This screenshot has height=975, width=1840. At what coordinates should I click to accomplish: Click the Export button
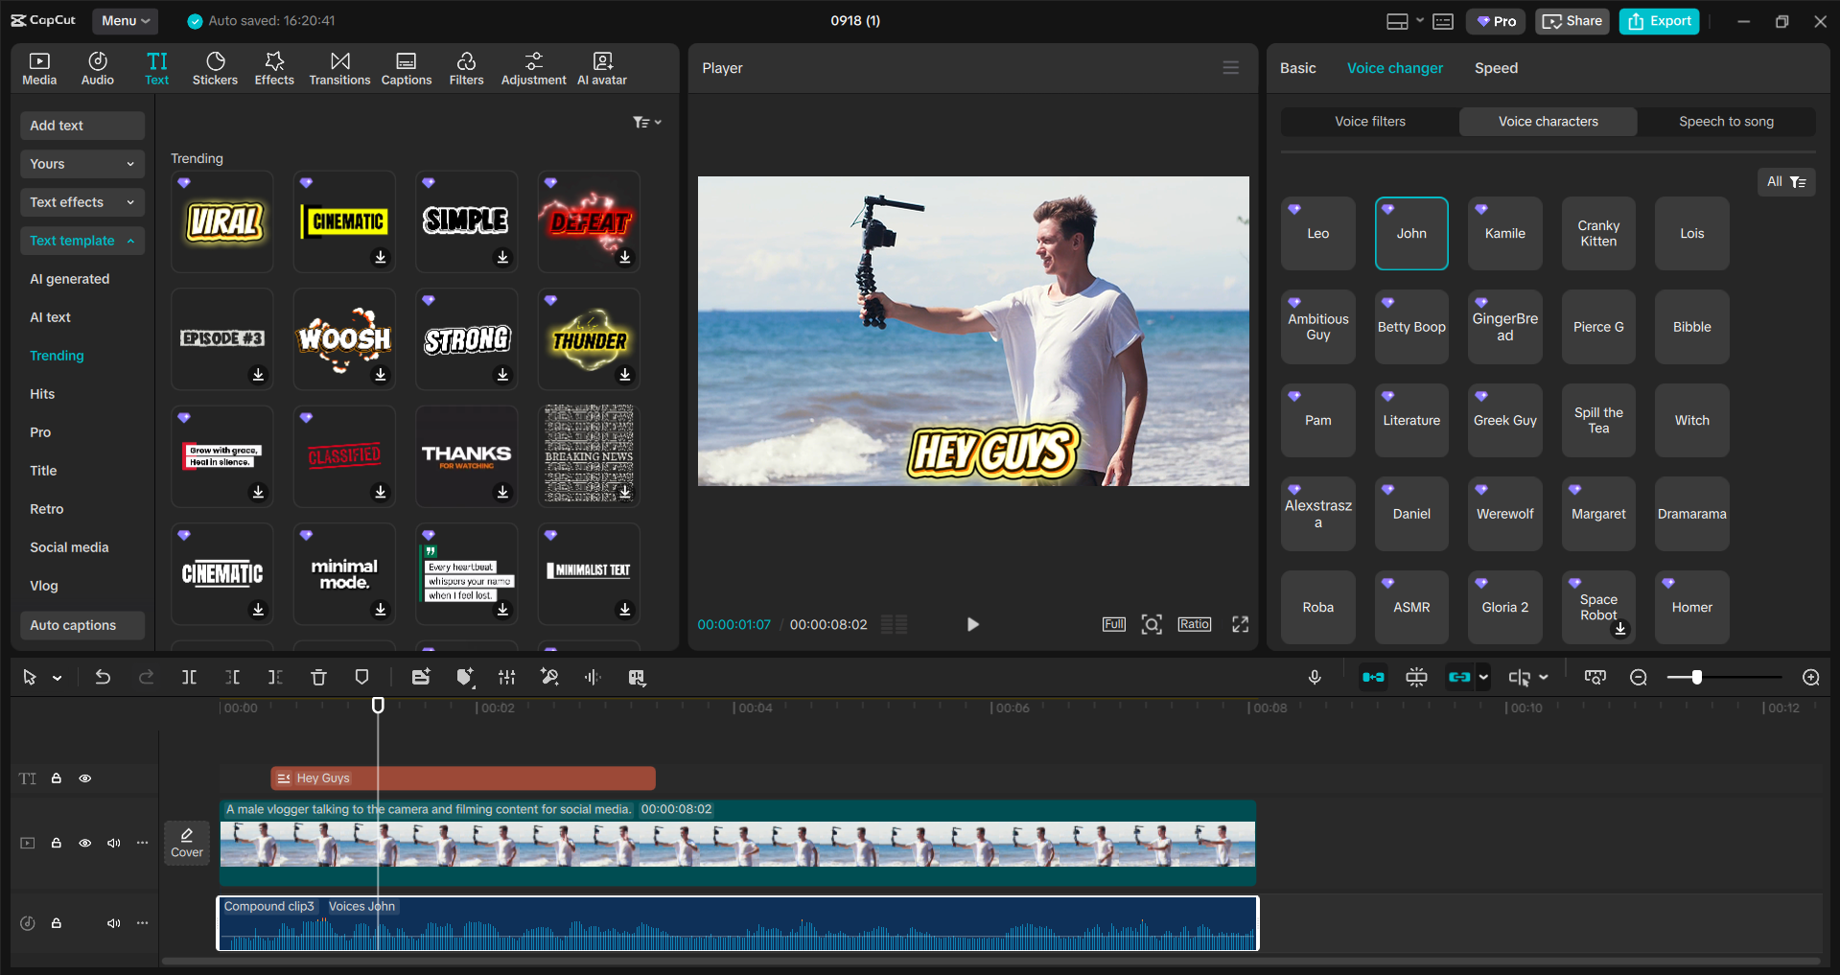pyautogui.click(x=1658, y=20)
